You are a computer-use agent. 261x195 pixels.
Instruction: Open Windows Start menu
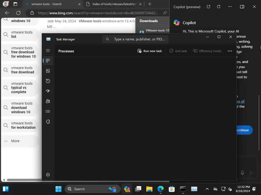[58, 189]
